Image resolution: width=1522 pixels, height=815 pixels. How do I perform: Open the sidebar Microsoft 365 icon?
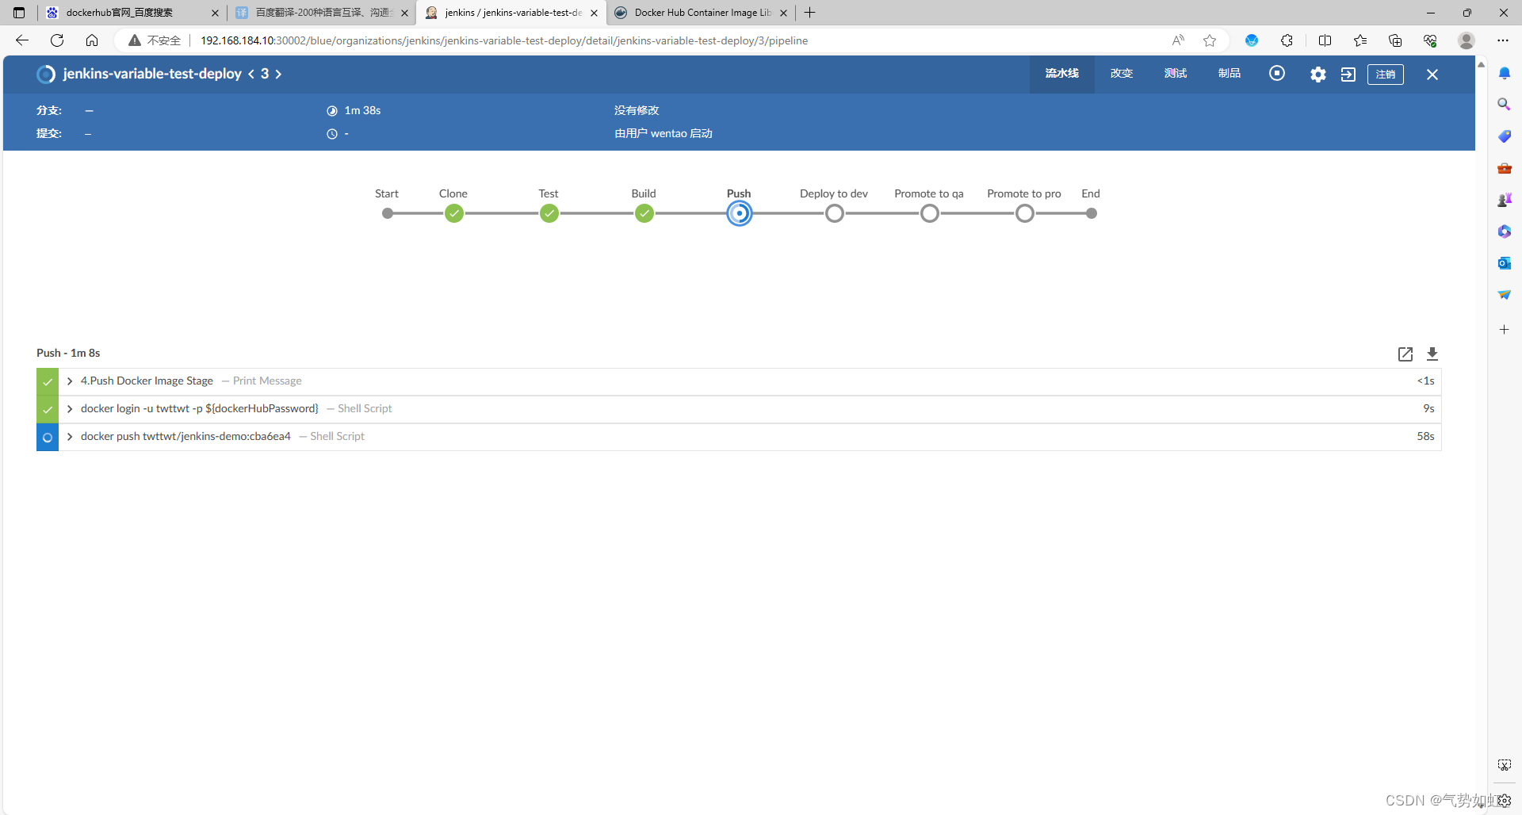coord(1504,231)
